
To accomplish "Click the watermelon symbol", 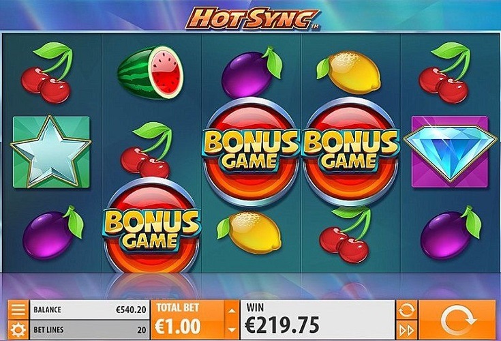I will click(150, 73).
